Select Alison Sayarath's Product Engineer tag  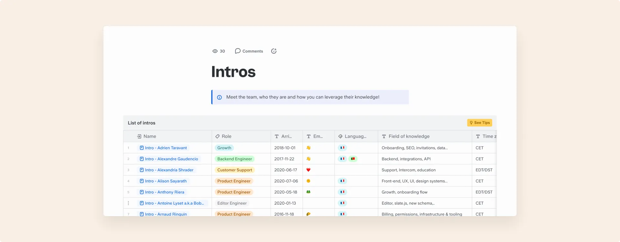tap(234, 181)
